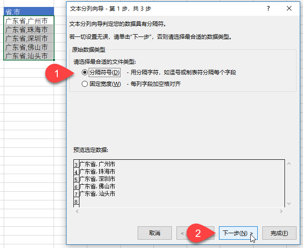Click the red step 1 annotation marker
The height and width of the screenshot is (248, 303).
[56, 73]
